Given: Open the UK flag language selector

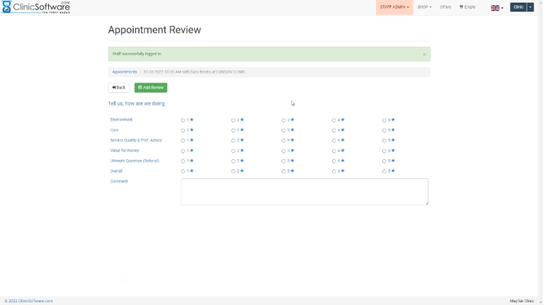Looking at the screenshot, I should coord(497,7).
